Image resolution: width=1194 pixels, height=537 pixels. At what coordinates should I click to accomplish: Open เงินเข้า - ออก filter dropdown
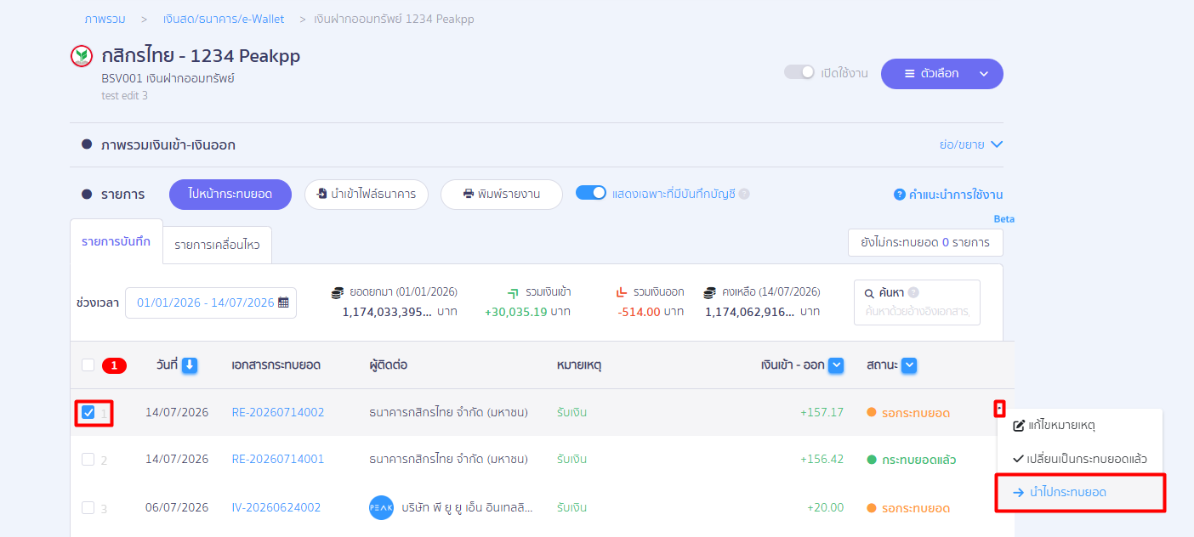click(836, 365)
